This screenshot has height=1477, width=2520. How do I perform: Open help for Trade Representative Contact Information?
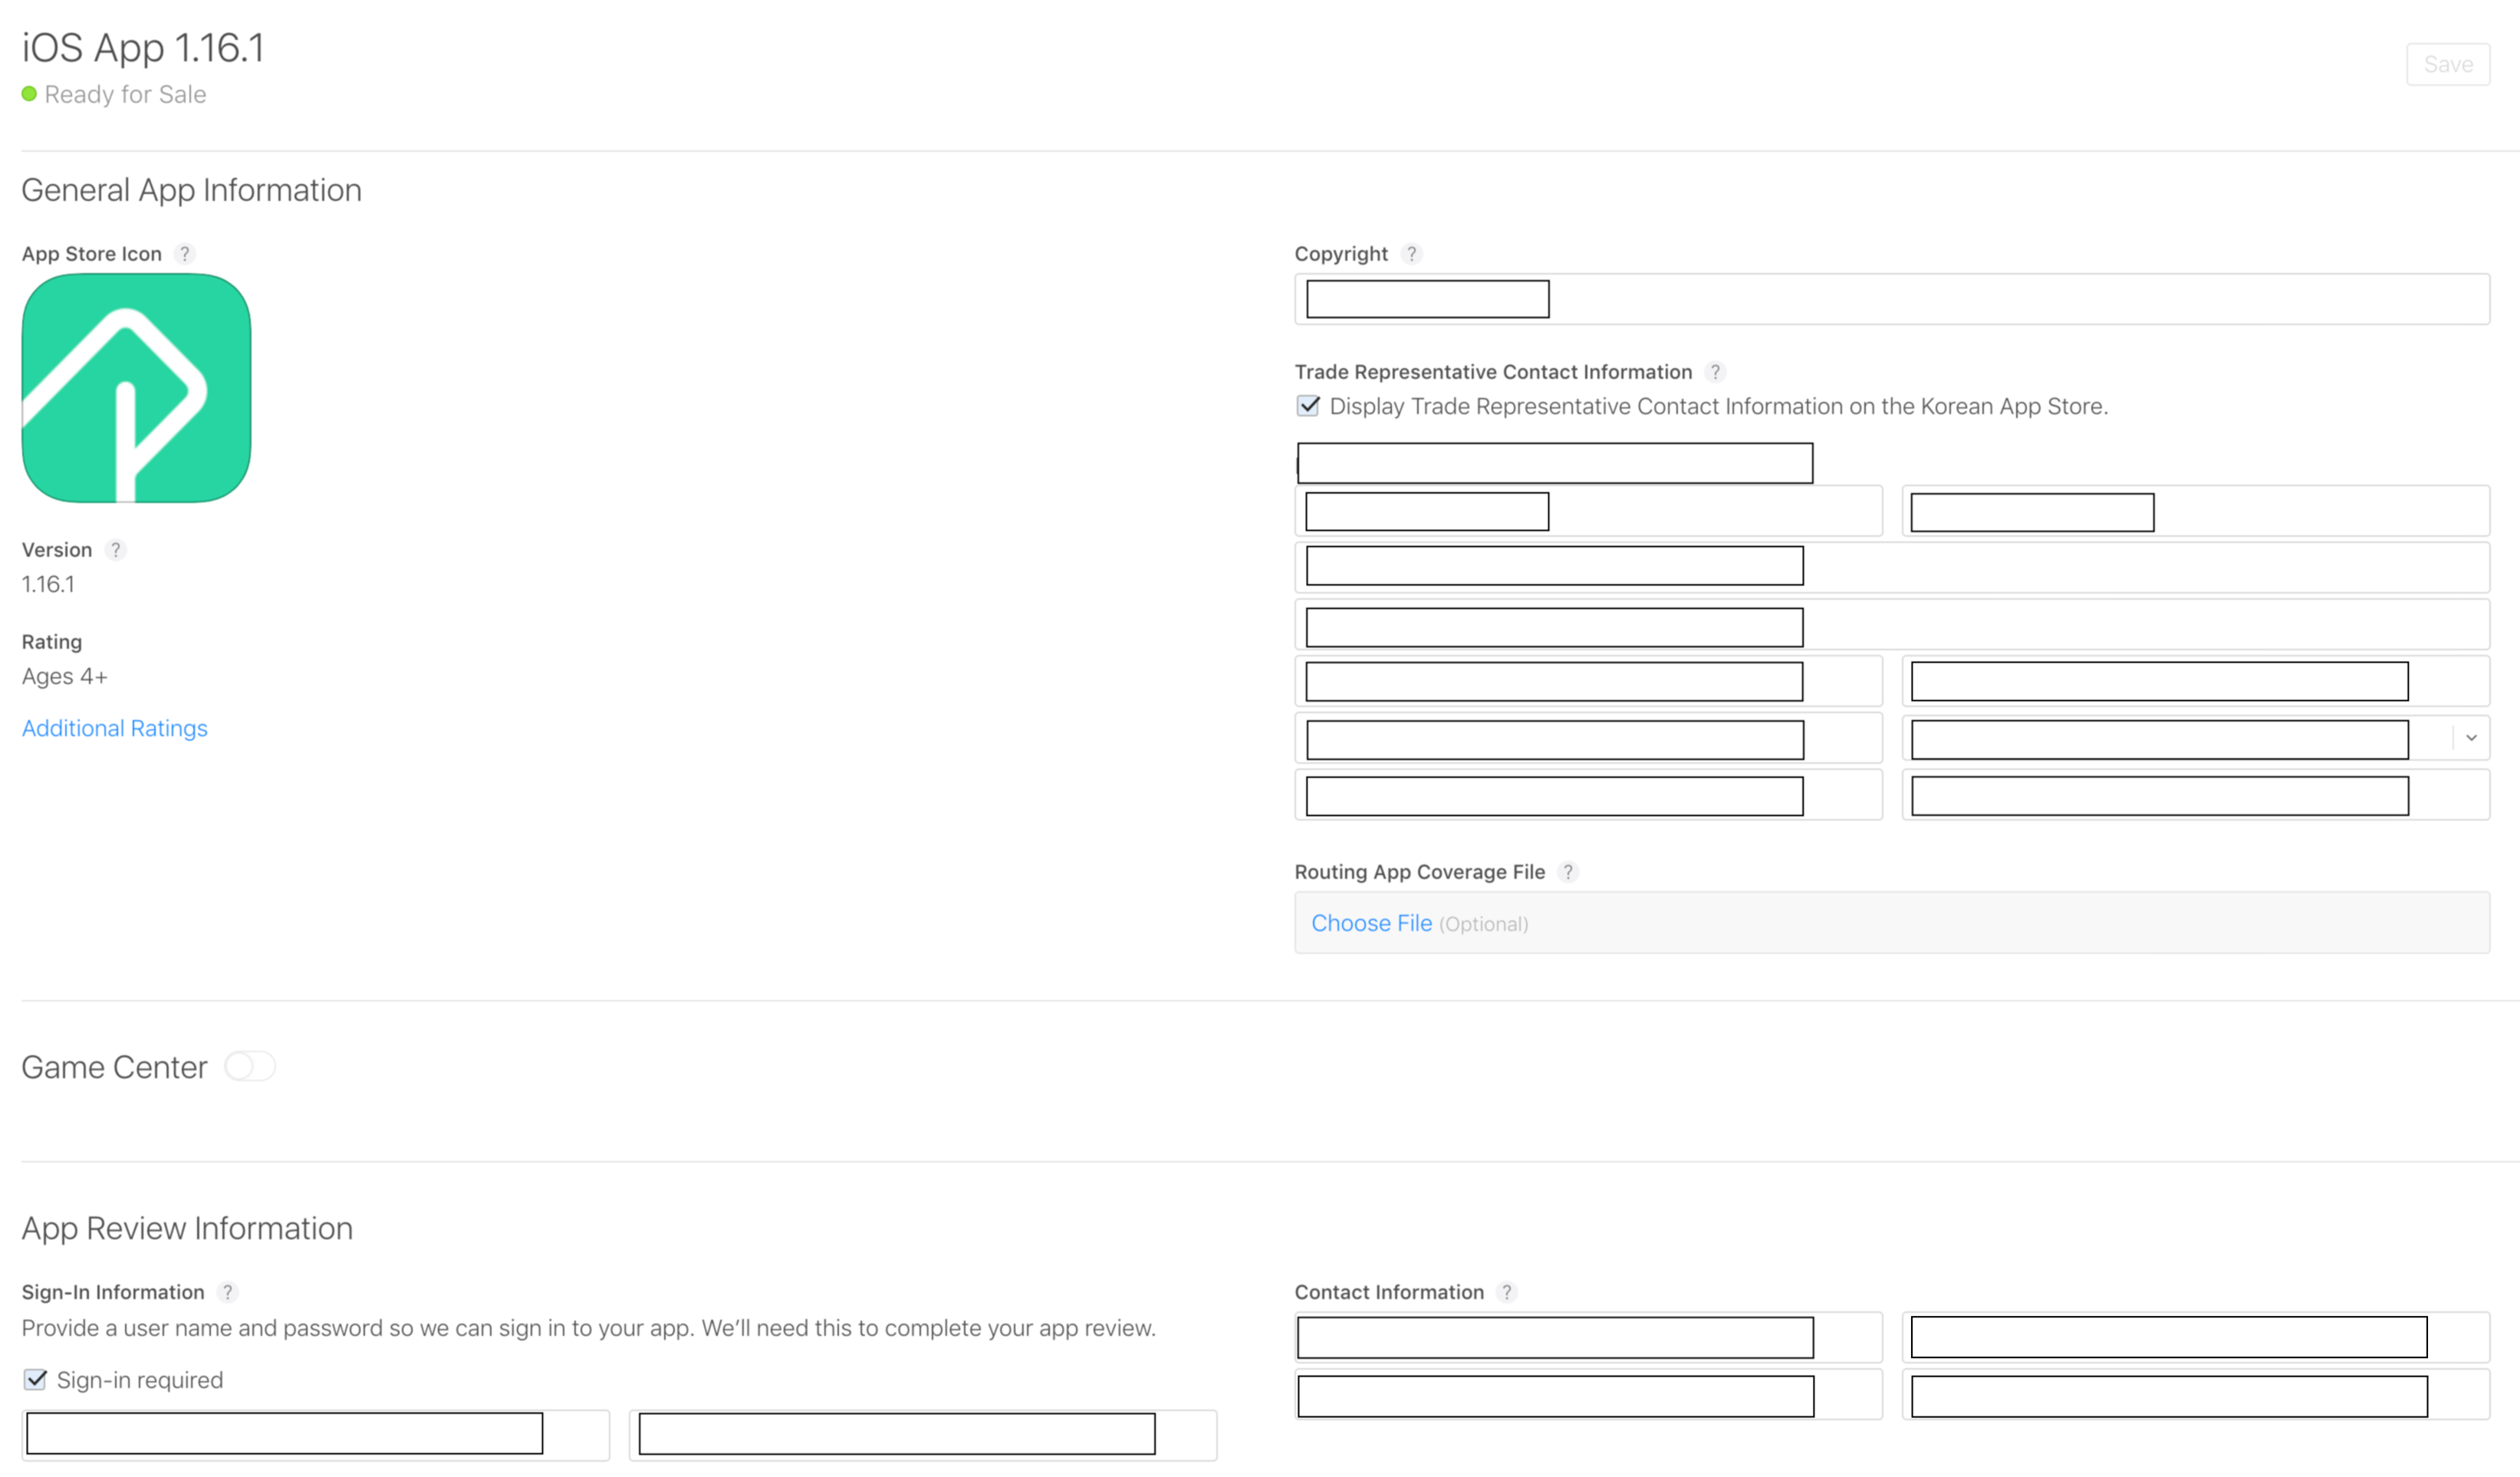[1715, 372]
